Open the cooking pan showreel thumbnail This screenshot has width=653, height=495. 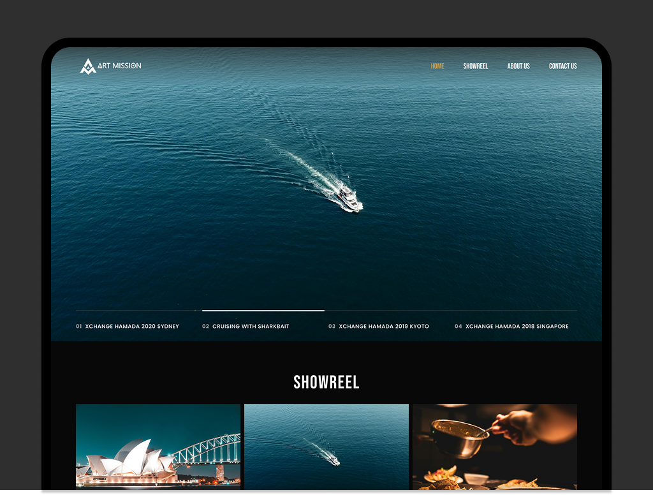pos(494,446)
